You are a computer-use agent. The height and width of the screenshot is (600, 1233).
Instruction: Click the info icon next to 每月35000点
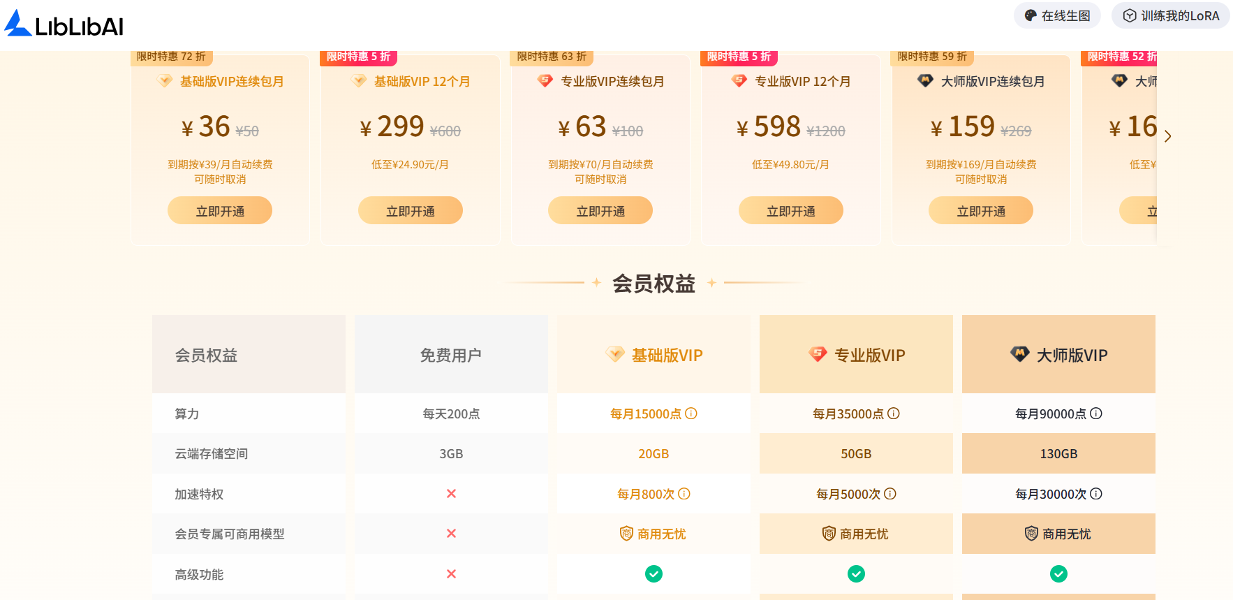point(894,413)
